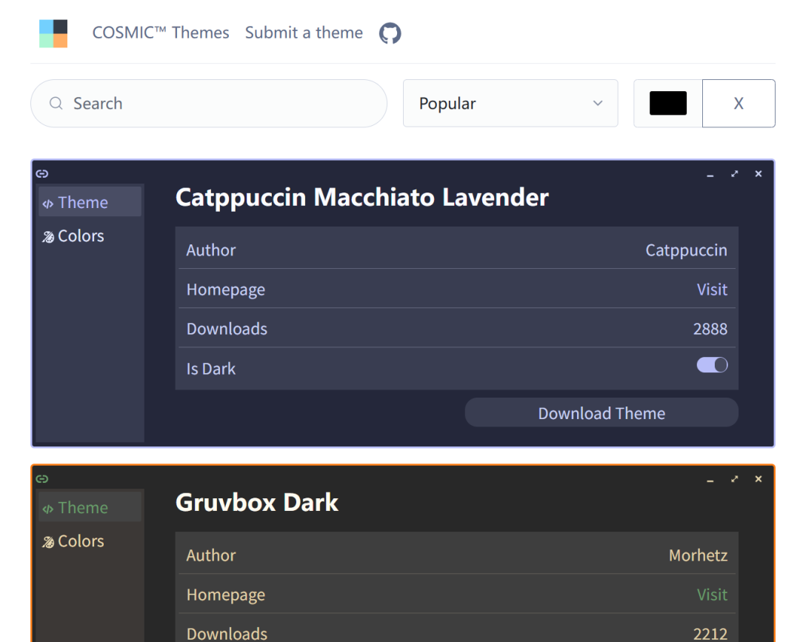Click close icon on Gruvbox Dark card

coord(759,479)
